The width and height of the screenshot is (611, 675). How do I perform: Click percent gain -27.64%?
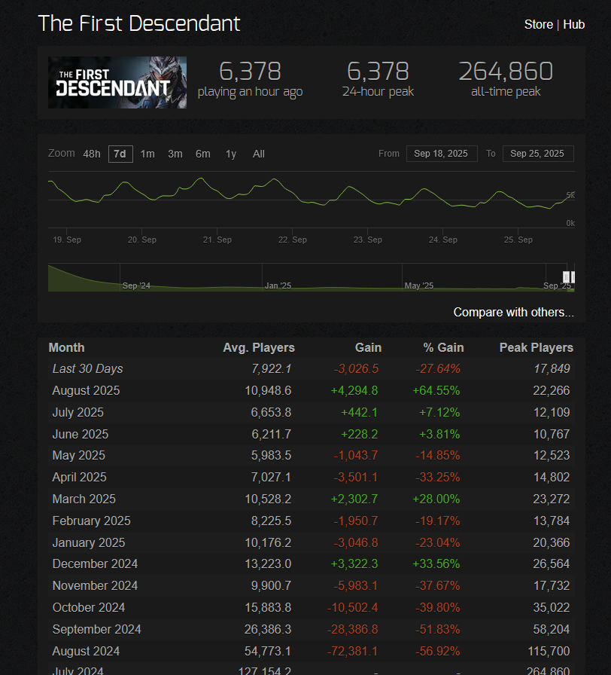tap(438, 369)
